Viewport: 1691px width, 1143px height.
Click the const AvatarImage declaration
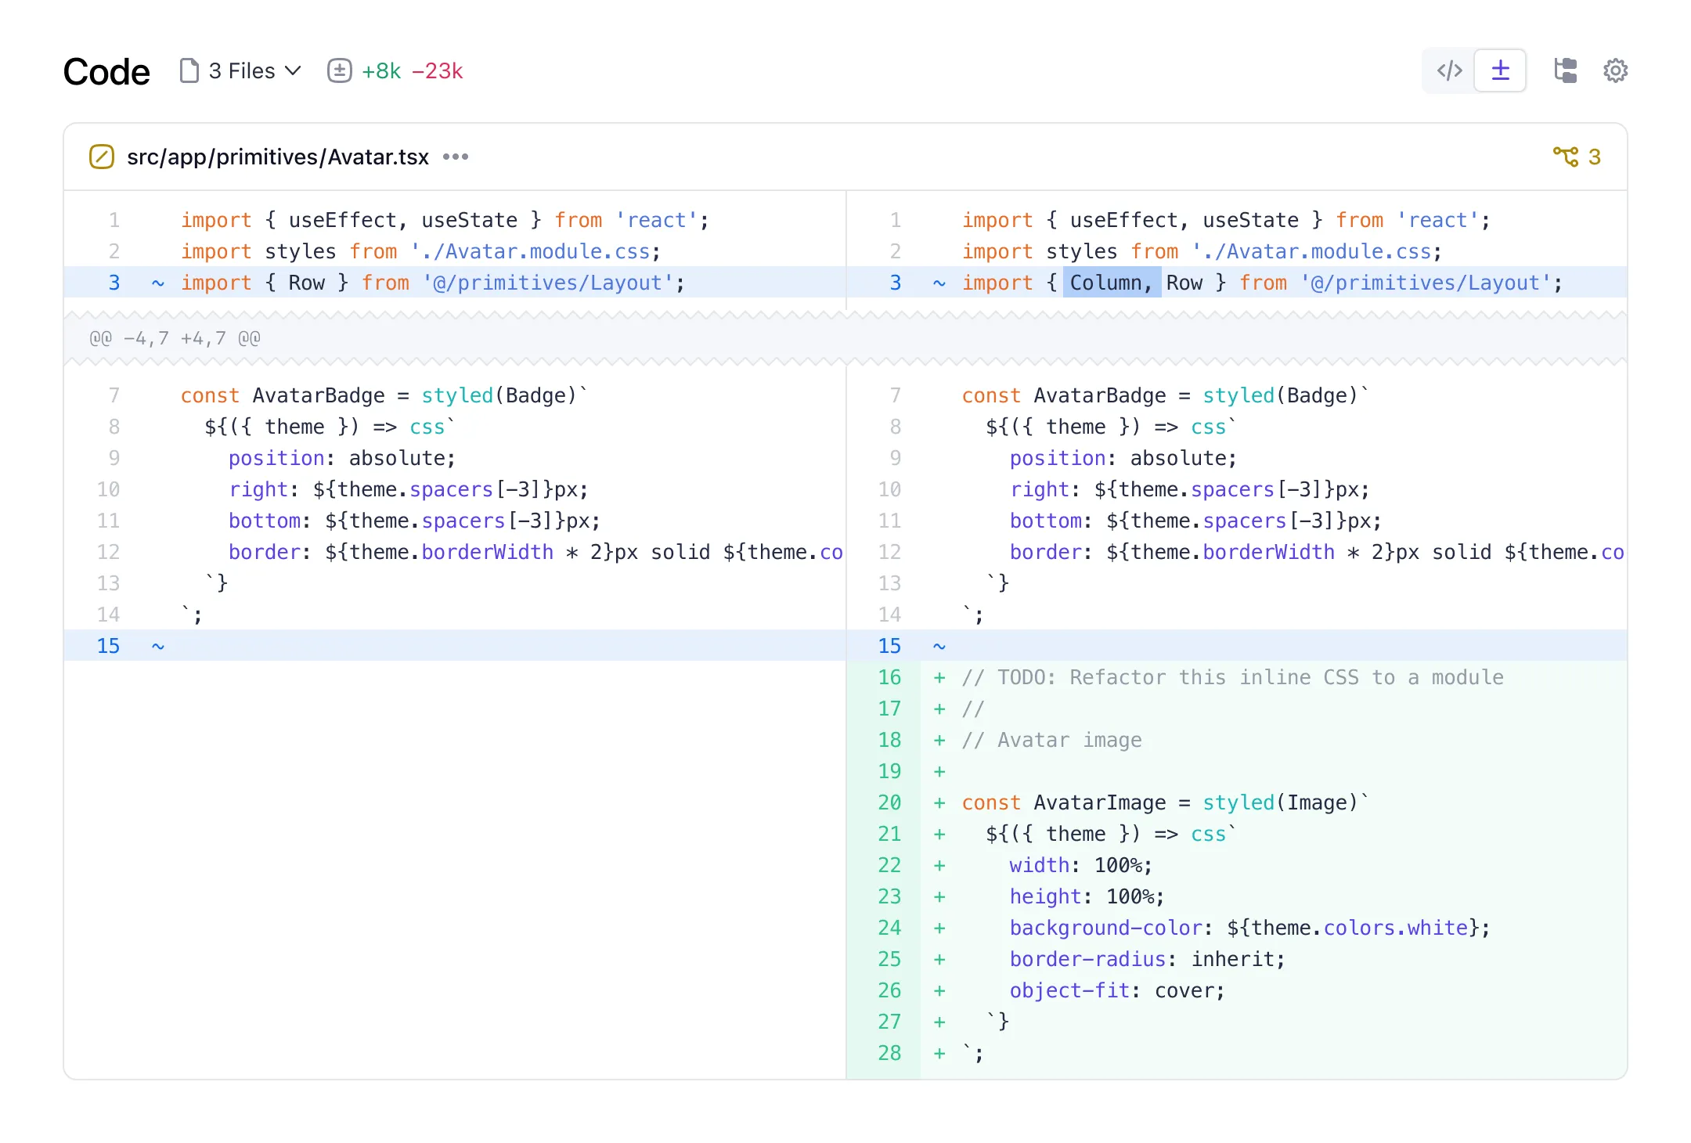click(1165, 802)
